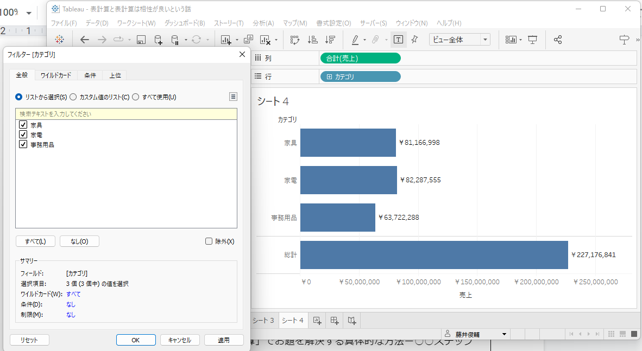Click the ワイルドカード すべて link
The image size is (642, 351).
(x=74, y=294)
